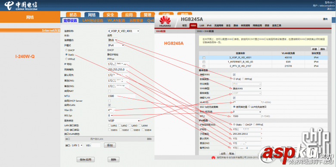336x167 pixels.
Task: Switch to 宽带设置 sub-tab
Action: (70, 21)
